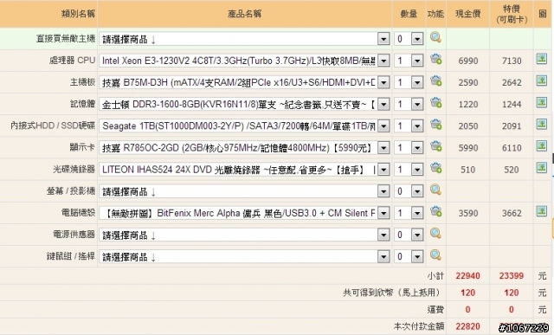This screenshot has height=335, width=554.
Task: Change quantity for 處理器 CPU row
Action: coord(409,61)
